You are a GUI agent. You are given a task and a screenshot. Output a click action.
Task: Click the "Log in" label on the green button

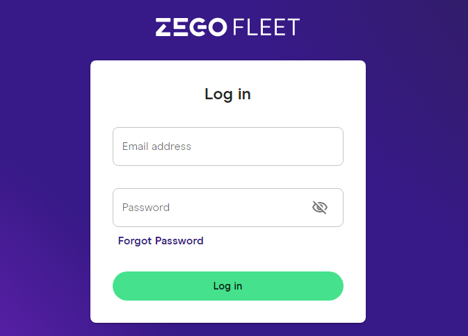(227, 286)
